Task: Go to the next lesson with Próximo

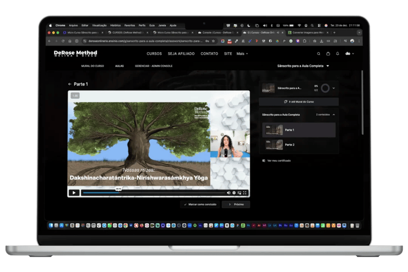Action: tap(236, 205)
